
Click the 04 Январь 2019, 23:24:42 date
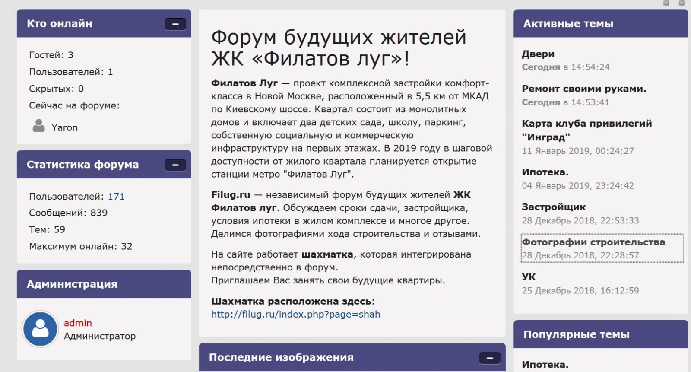tap(578, 186)
